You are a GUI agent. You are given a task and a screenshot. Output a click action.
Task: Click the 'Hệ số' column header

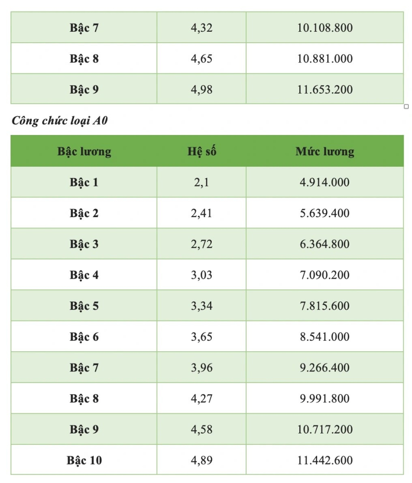pyautogui.click(x=202, y=151)
